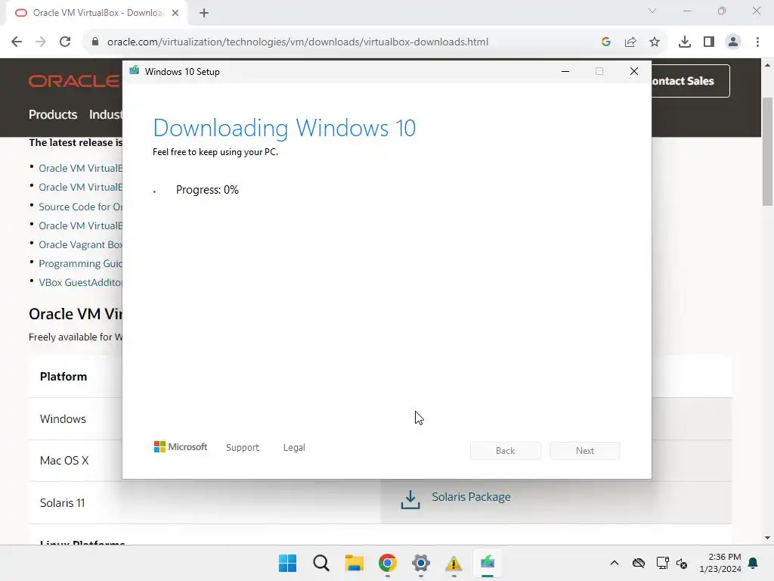Image resolution: width=774 pixels, height=581 pixels.
Task: Open Legal link in Setup dialog
Action: tap(294, 448)
